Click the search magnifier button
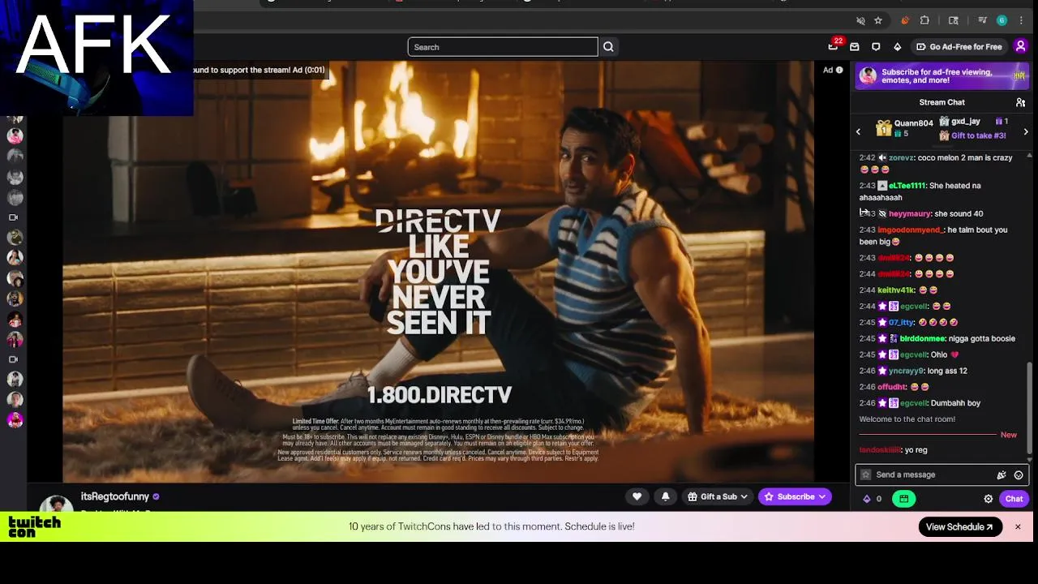1038x584 pixels. [x=608, y=47]
